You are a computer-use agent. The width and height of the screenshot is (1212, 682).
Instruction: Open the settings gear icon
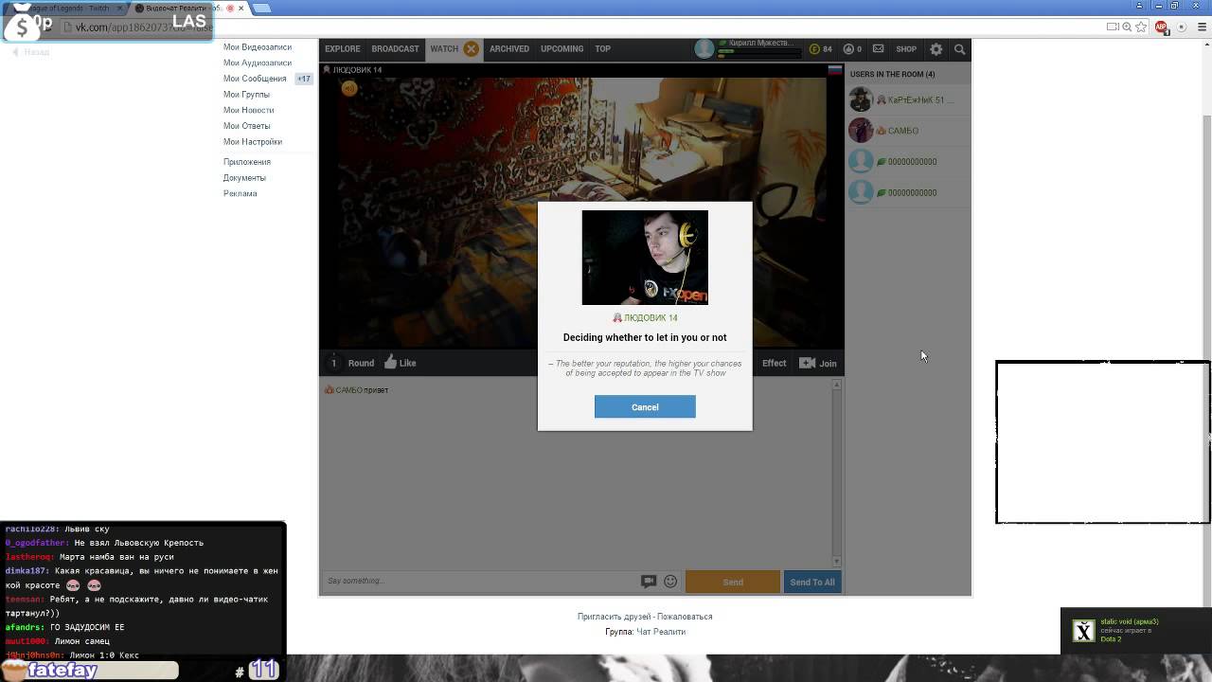pyautogui.click(x=936, y=49)
